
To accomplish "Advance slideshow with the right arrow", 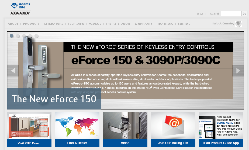I will [238, 71].
